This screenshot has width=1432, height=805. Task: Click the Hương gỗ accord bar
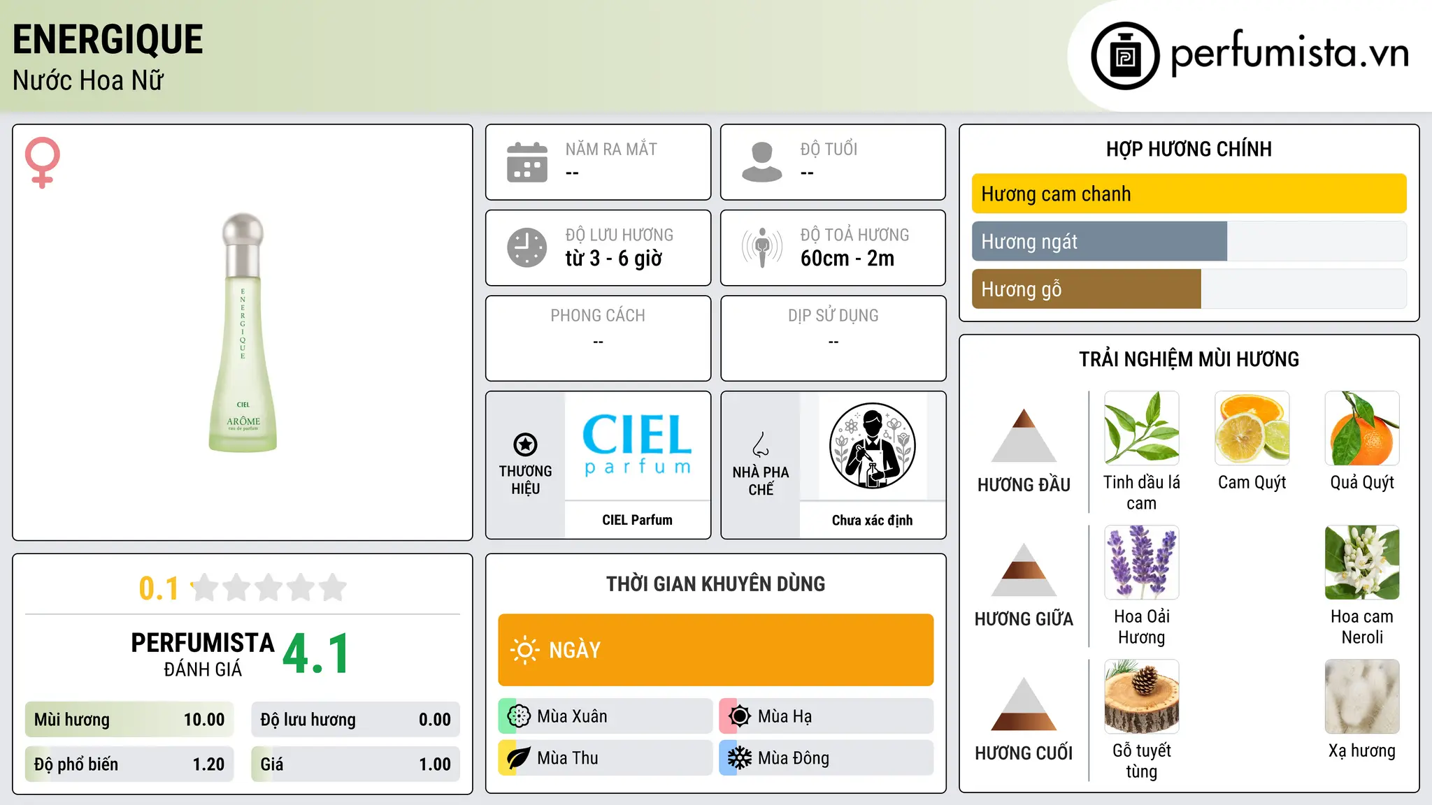click(1189, 289)
